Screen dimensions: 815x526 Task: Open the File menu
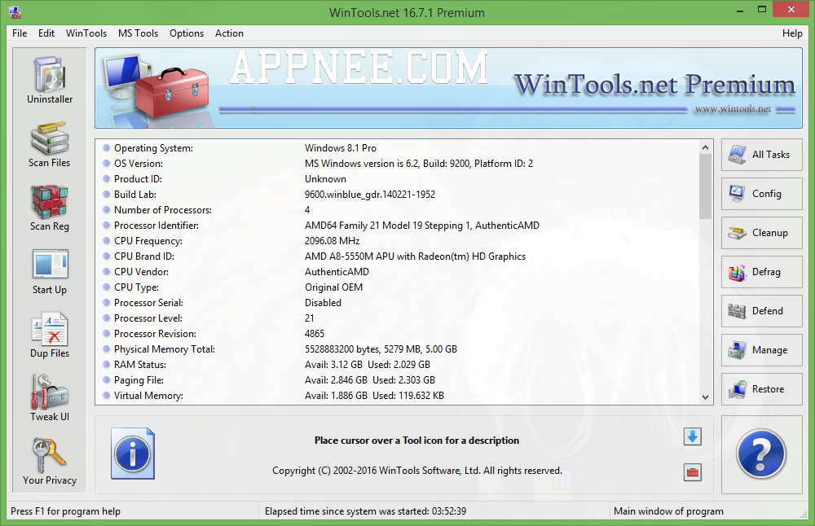tap(20, 33)
